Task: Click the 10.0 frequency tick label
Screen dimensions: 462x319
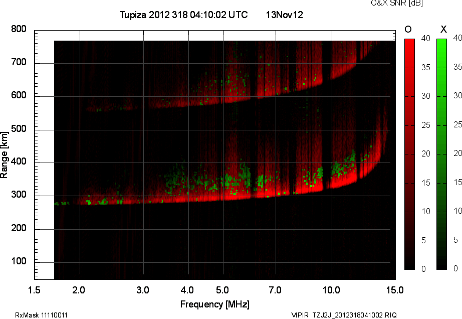Action: click(x=331, y=290)
